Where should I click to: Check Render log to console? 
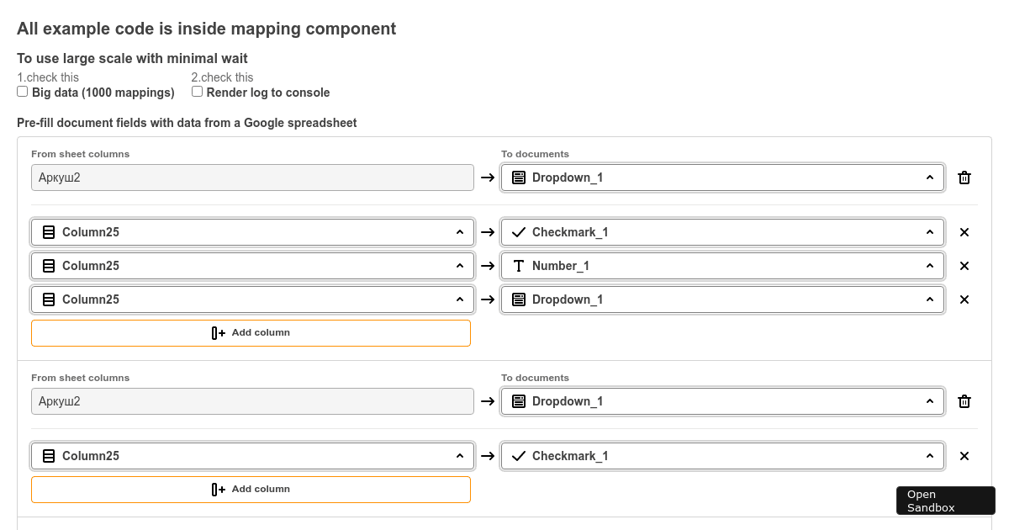(x=197, y=91)
